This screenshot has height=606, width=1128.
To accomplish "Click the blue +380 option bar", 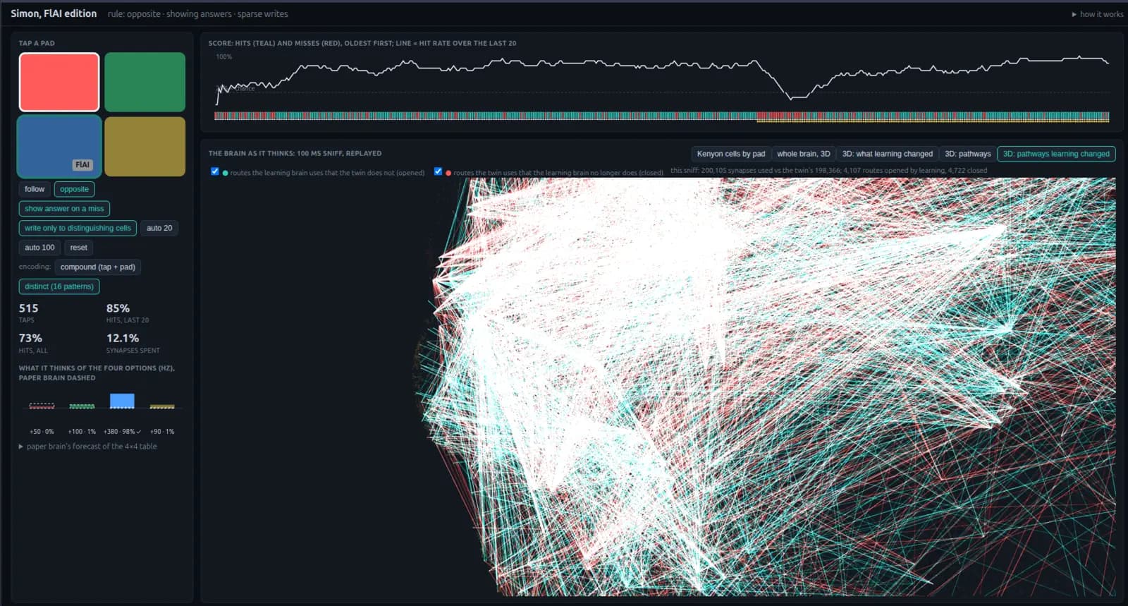I will 122,401.
